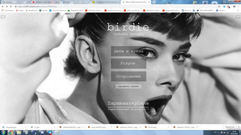Screen dimensions: 241x135
Task: Open the hamburger menu on the Birdie page
Action: click(x=3, y=17)
